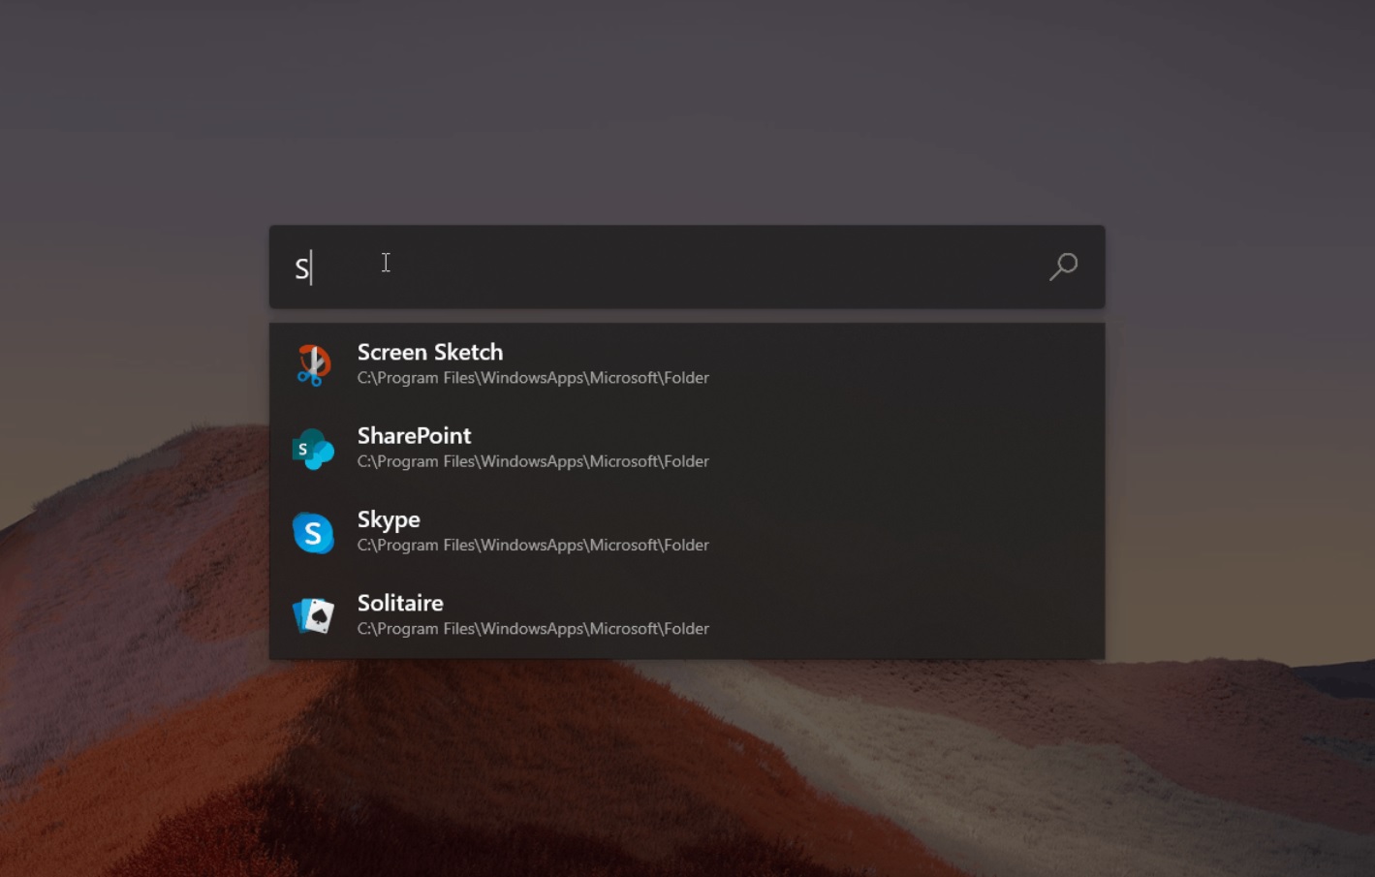Click the folder path under Screen Sketch
This screenshot has width=1375, height=877.
click(x=533, y=378)
